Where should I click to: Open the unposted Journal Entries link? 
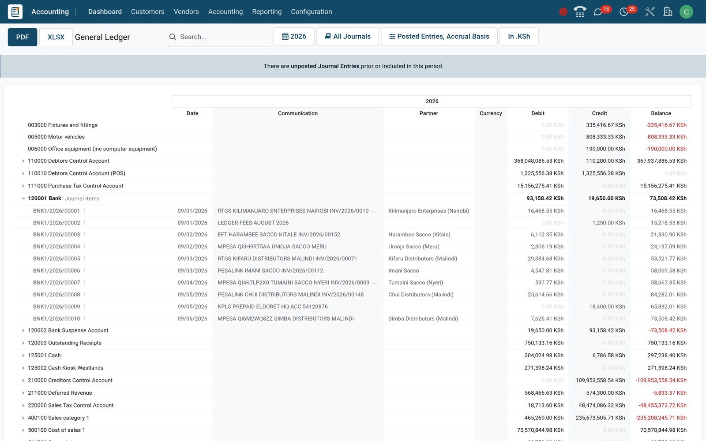(x=325, y=66)
